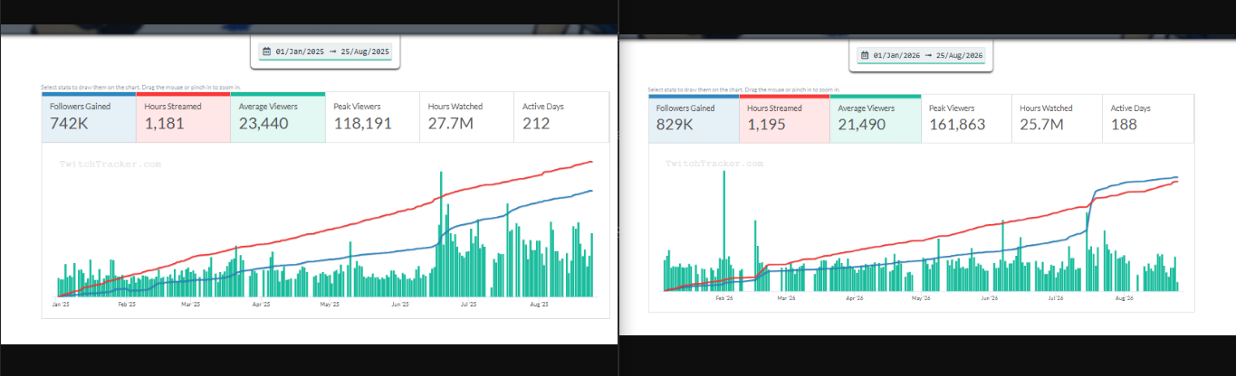Viewport: 1236px width, 376px height.
Task: Click the tallest green bar in the 2025 chart
Action: [440, 234]
